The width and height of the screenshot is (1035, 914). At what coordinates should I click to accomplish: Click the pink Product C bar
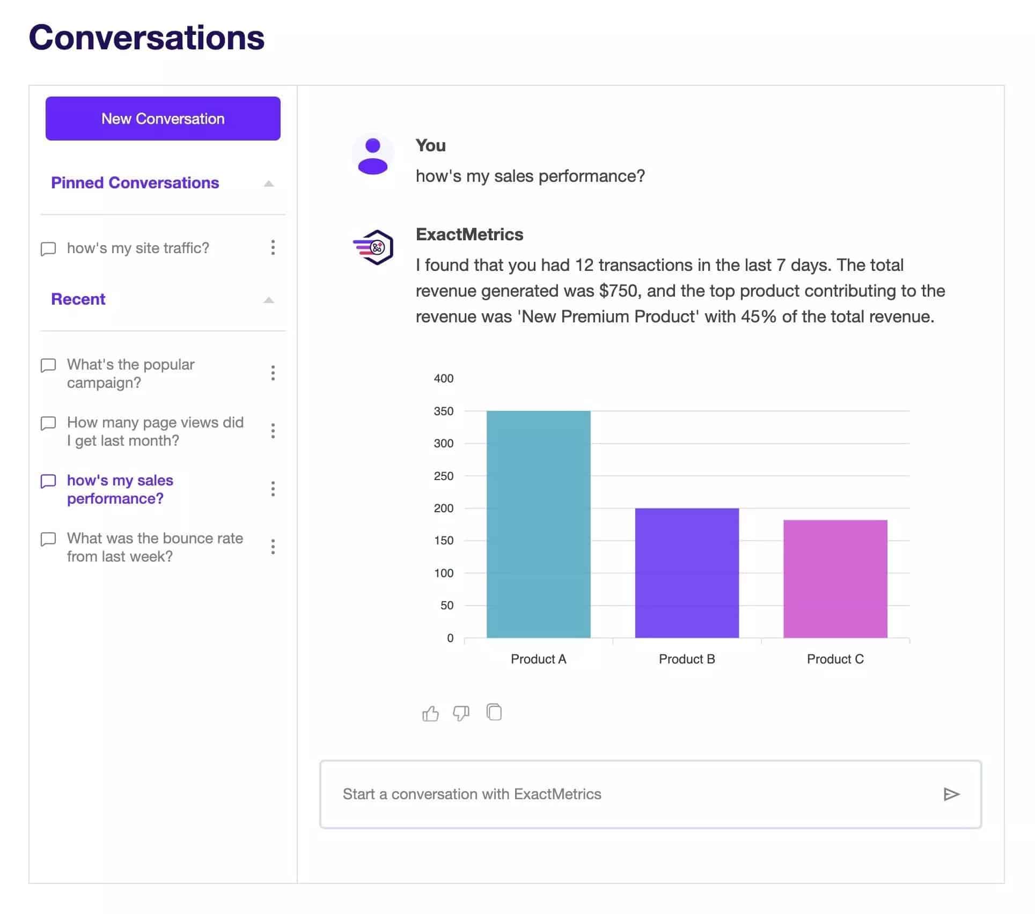point(835,579)
